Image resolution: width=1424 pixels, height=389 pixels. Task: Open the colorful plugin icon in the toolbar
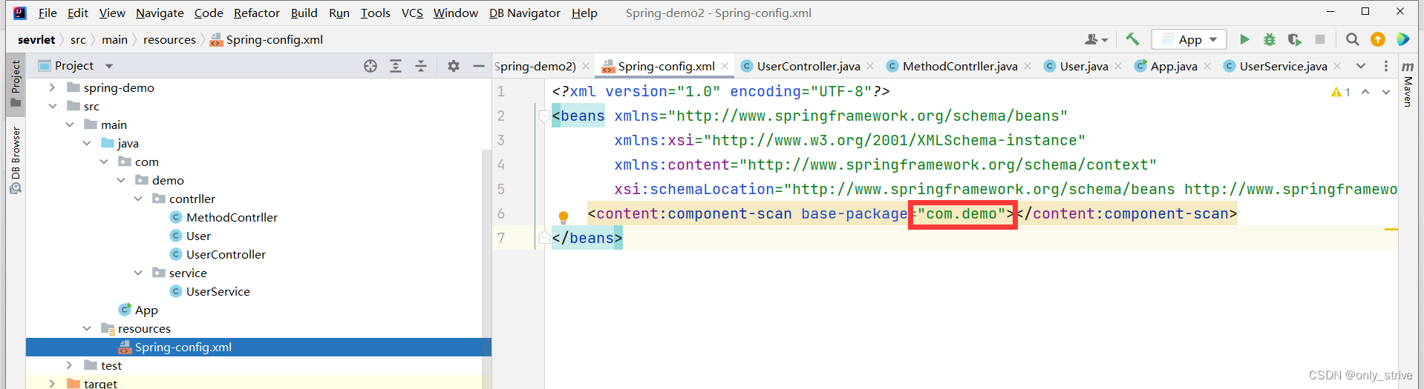click(1402, 39)
